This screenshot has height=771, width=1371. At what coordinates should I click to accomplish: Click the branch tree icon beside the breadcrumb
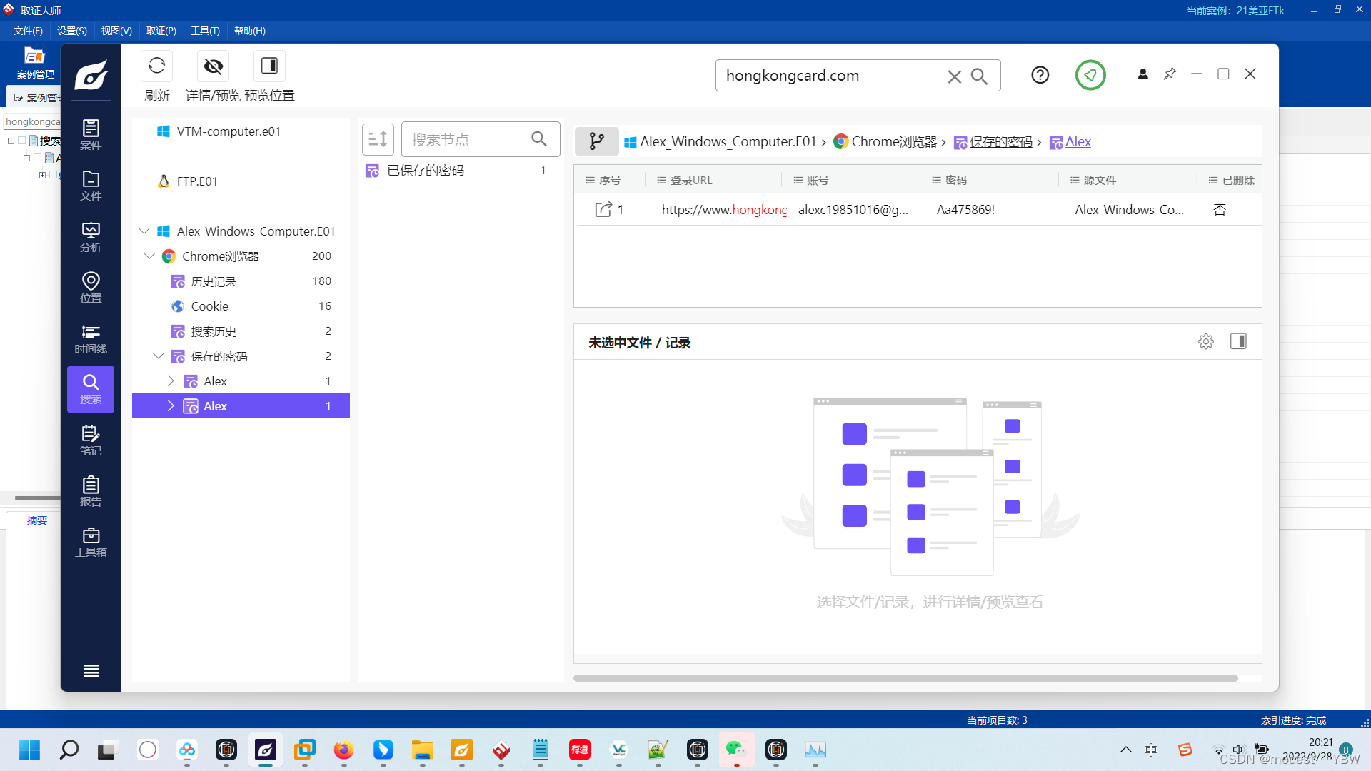click(596, 141)
